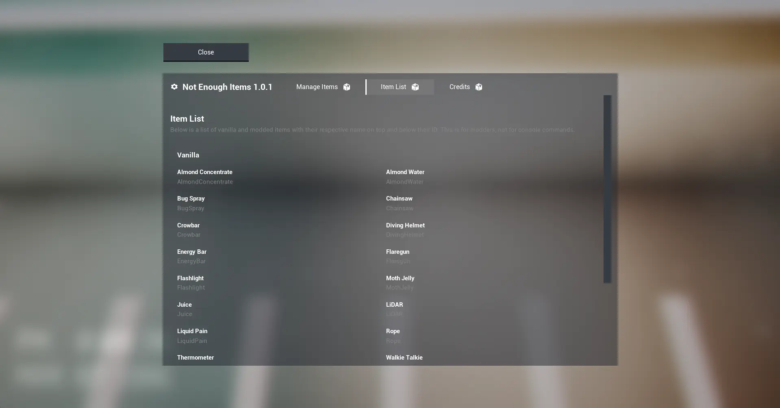
Task: Click the cube icon on Manage Items tab
Action: pos(346,87)
